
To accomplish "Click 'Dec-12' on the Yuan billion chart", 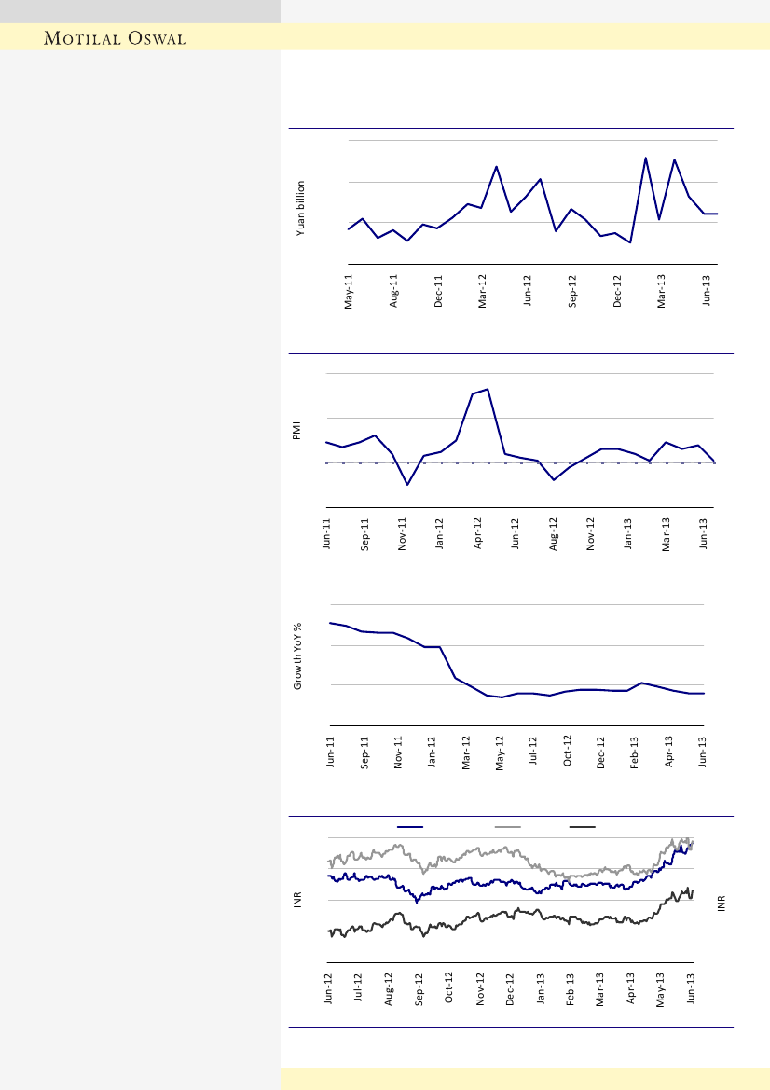I will click(x=617, y=291).
